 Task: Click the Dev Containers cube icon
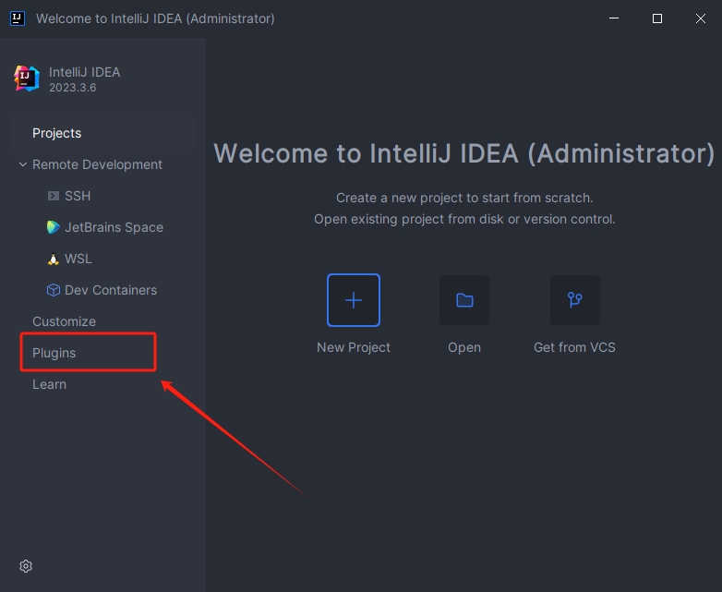(54, 290)
